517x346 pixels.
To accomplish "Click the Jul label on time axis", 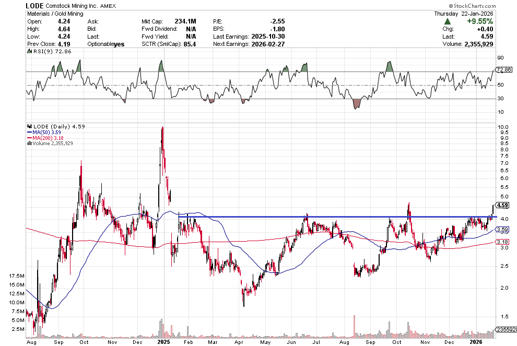I will (316, 342).
